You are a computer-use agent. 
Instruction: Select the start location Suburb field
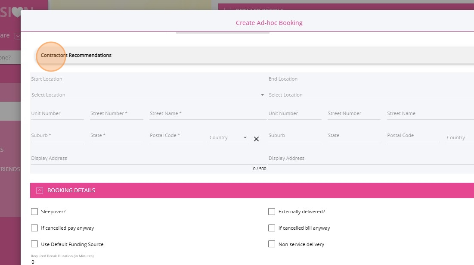coord(57,136)
